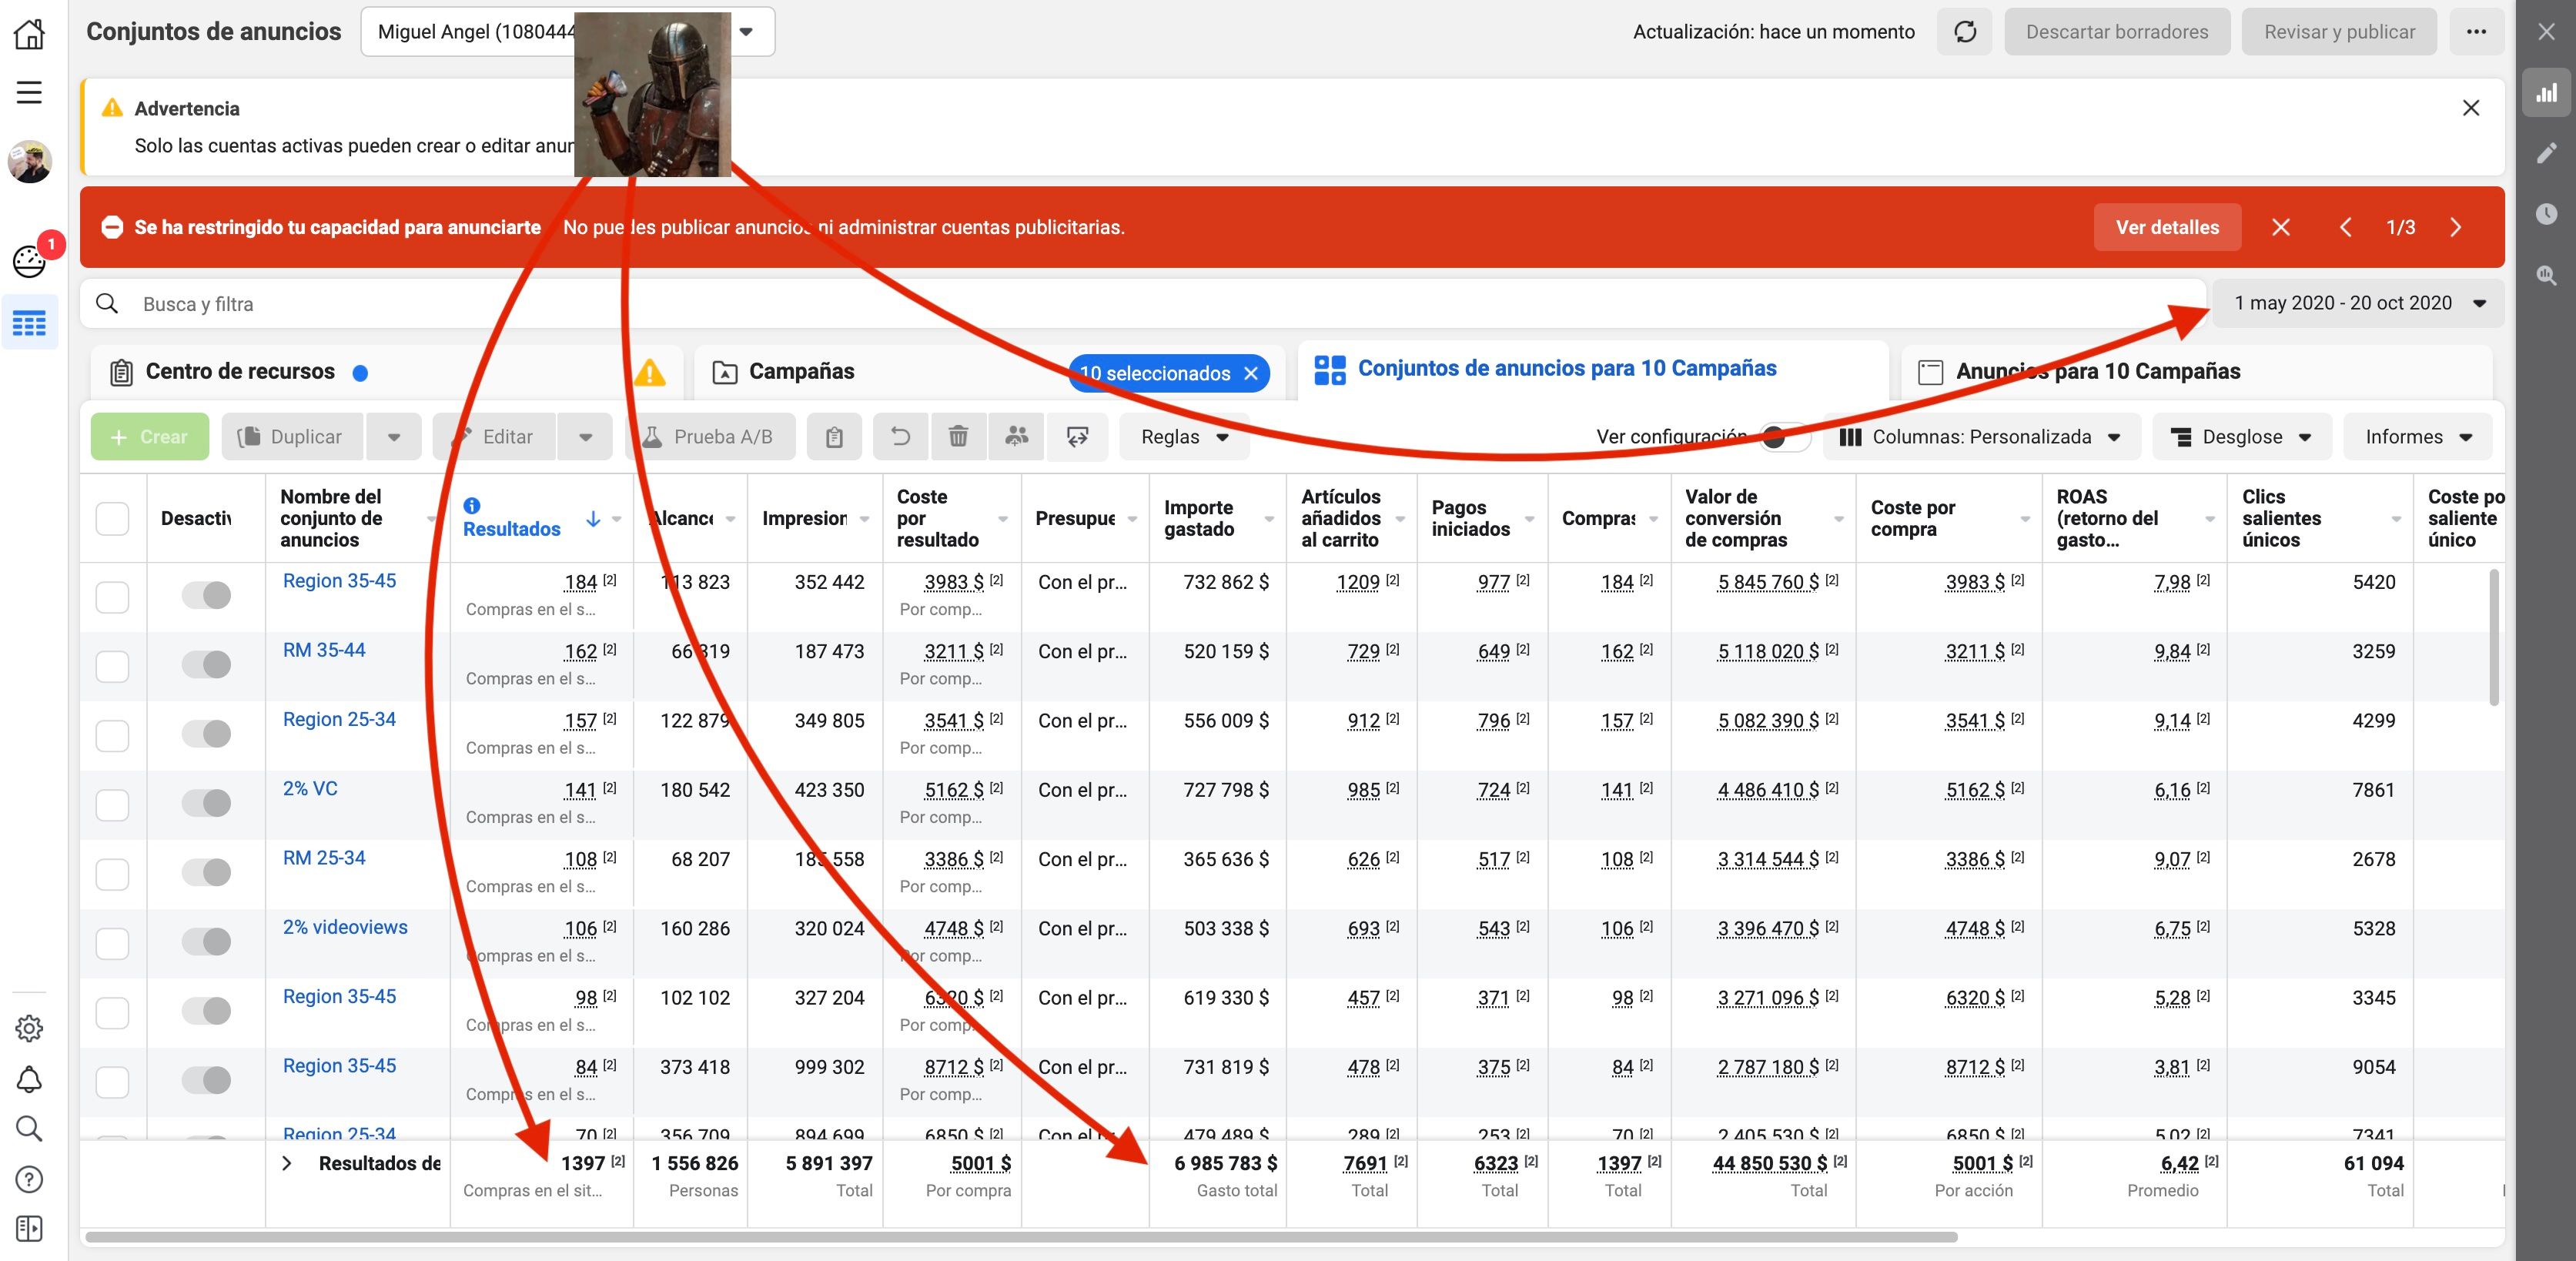The height and width of the screenshot is (1261, 2576).
Task: Open the home icon in left sidebar
Action: click(29, 34)
